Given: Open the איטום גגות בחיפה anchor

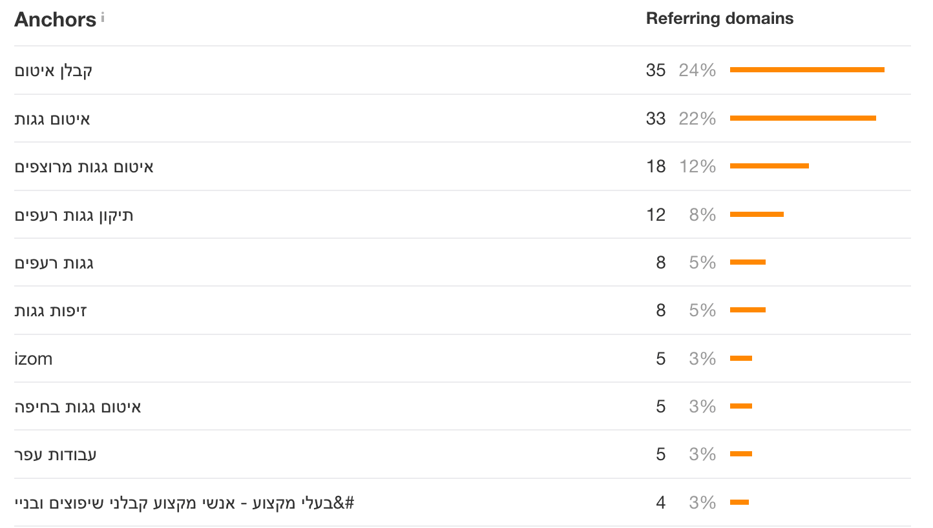Looking at the screenshot, I should click(78, 407).
